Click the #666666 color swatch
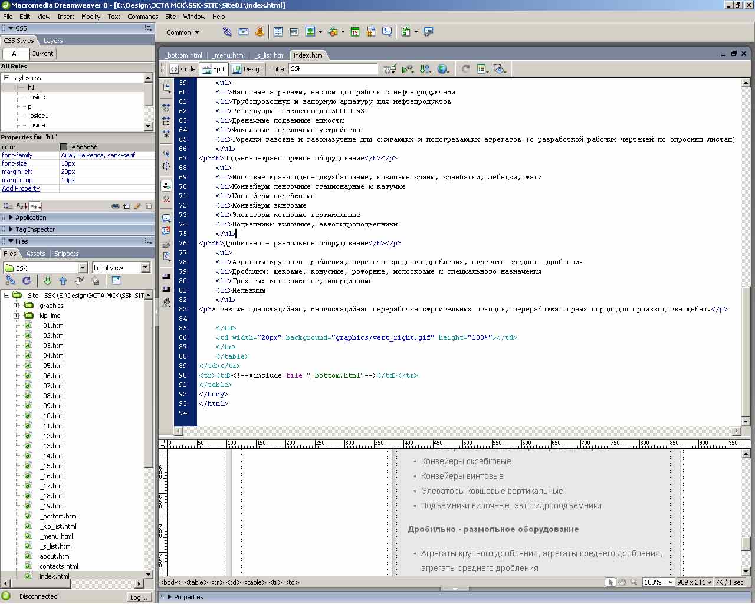The width and height of the screenshot is (755, 604). point(64,147)
